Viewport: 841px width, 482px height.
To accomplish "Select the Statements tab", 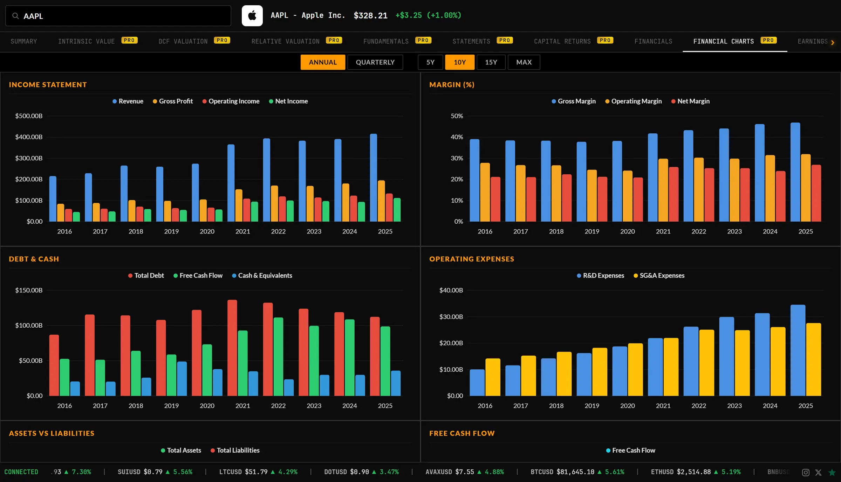I will coord(471,41).
